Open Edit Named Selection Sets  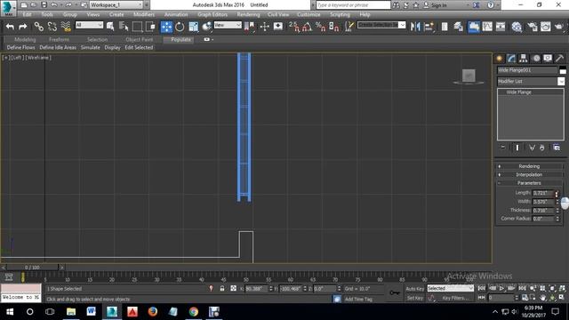click(349, 27)
